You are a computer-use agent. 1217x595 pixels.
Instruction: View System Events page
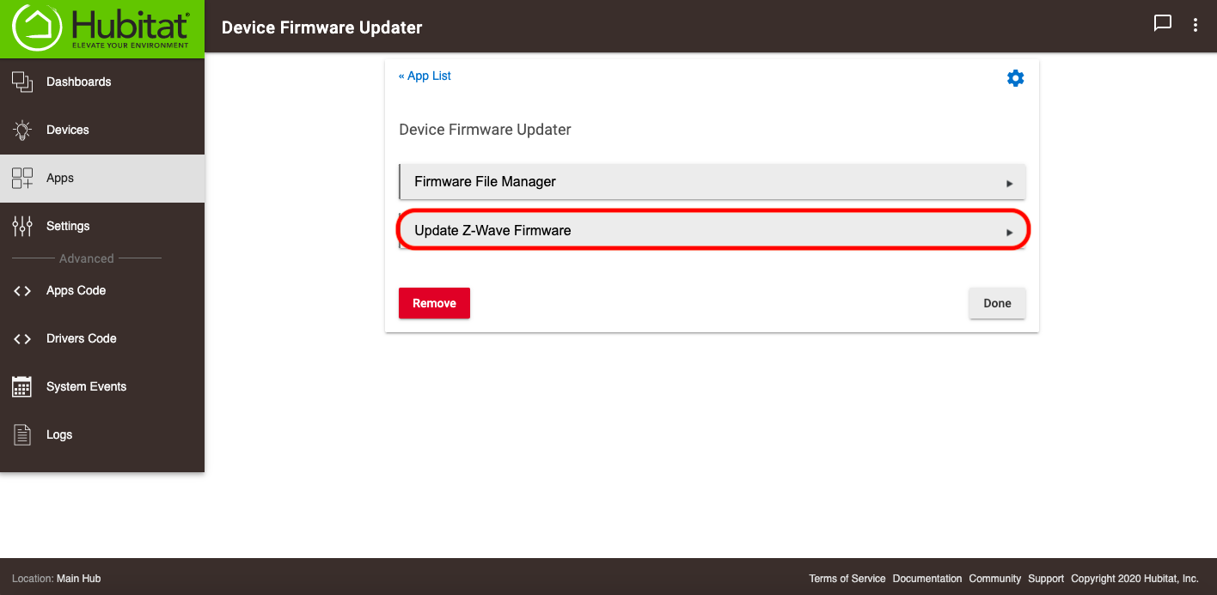pos(102,386)
